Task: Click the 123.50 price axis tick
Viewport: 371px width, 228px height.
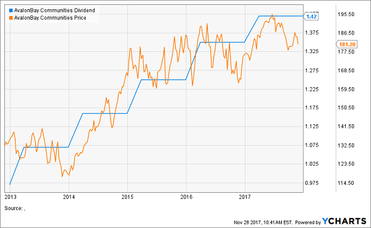Action: [346, 164]
